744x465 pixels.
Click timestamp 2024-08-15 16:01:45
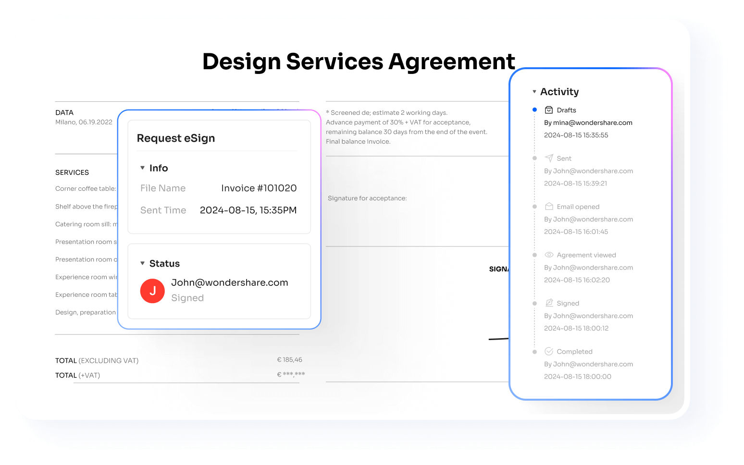point(576,232)
